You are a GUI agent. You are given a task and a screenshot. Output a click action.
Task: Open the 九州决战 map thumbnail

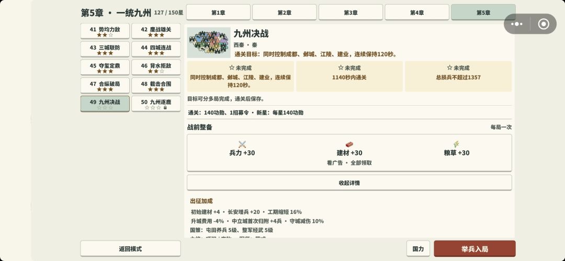click(209, 42)
